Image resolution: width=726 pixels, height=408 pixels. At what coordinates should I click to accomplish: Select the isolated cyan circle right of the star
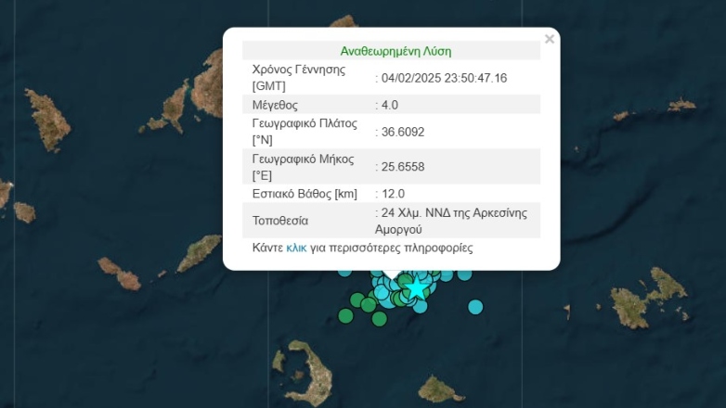coord(475,306)
